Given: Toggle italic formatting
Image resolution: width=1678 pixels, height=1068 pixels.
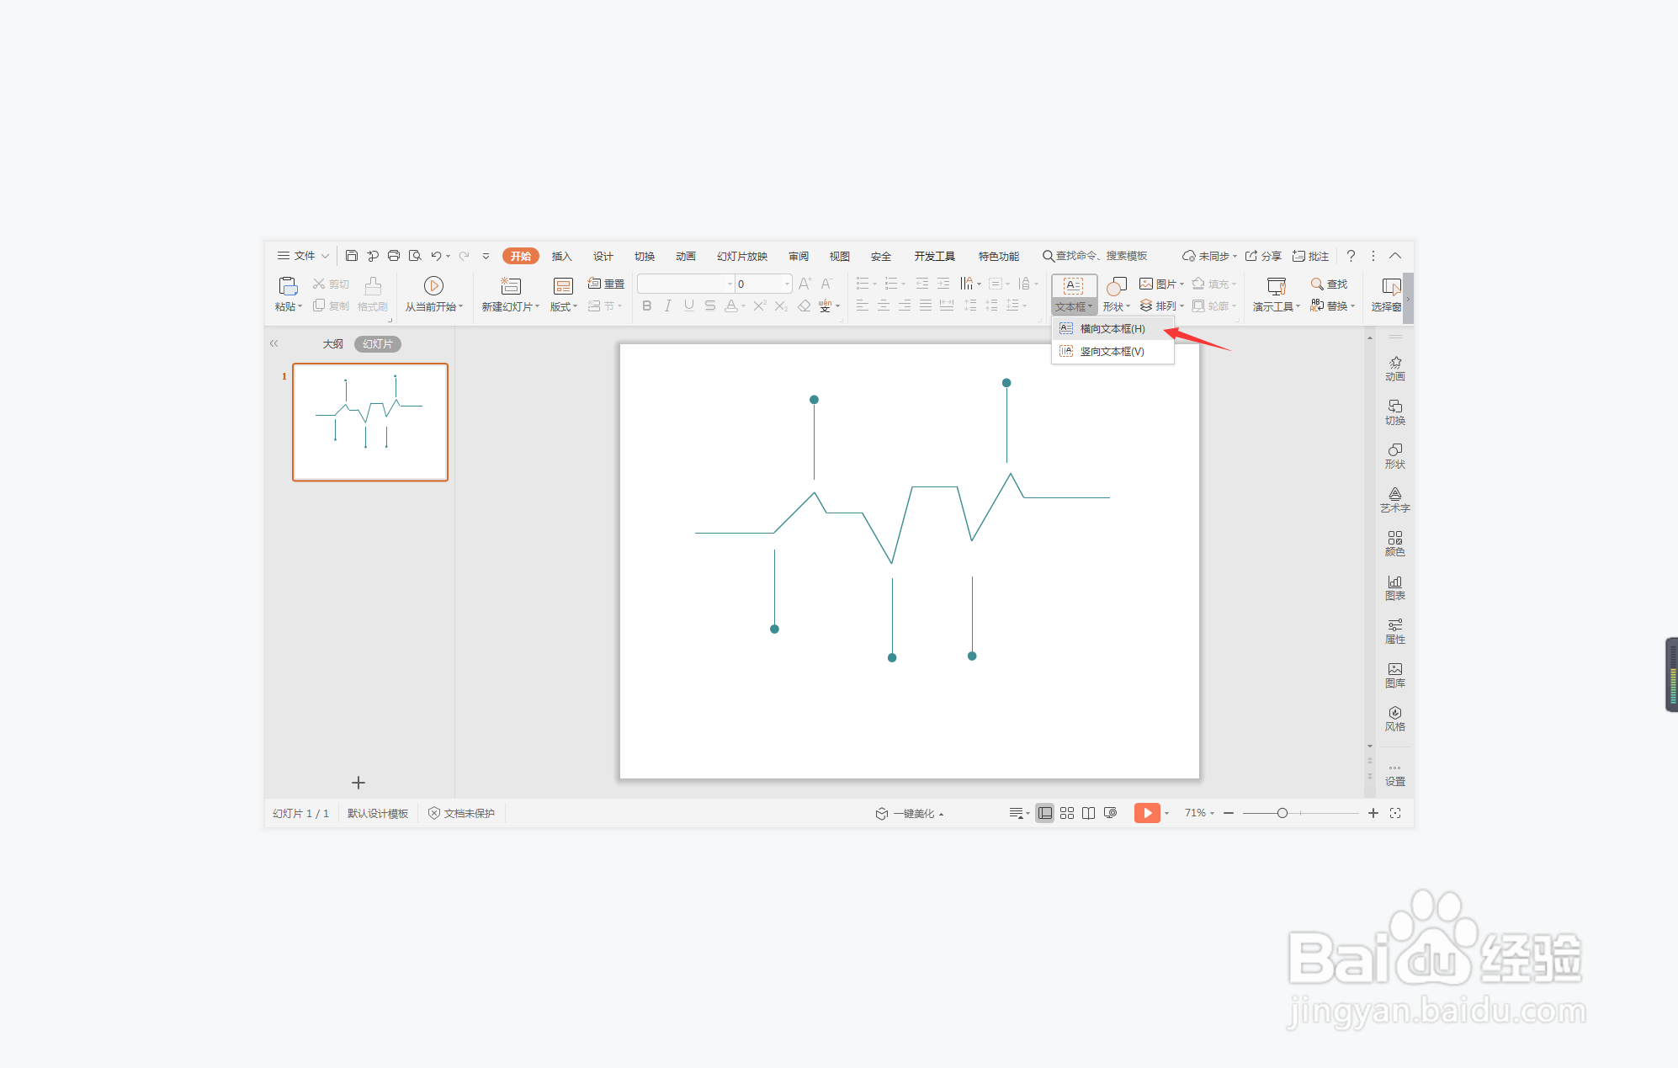Looking at the screenshot, I should [667, 306].
